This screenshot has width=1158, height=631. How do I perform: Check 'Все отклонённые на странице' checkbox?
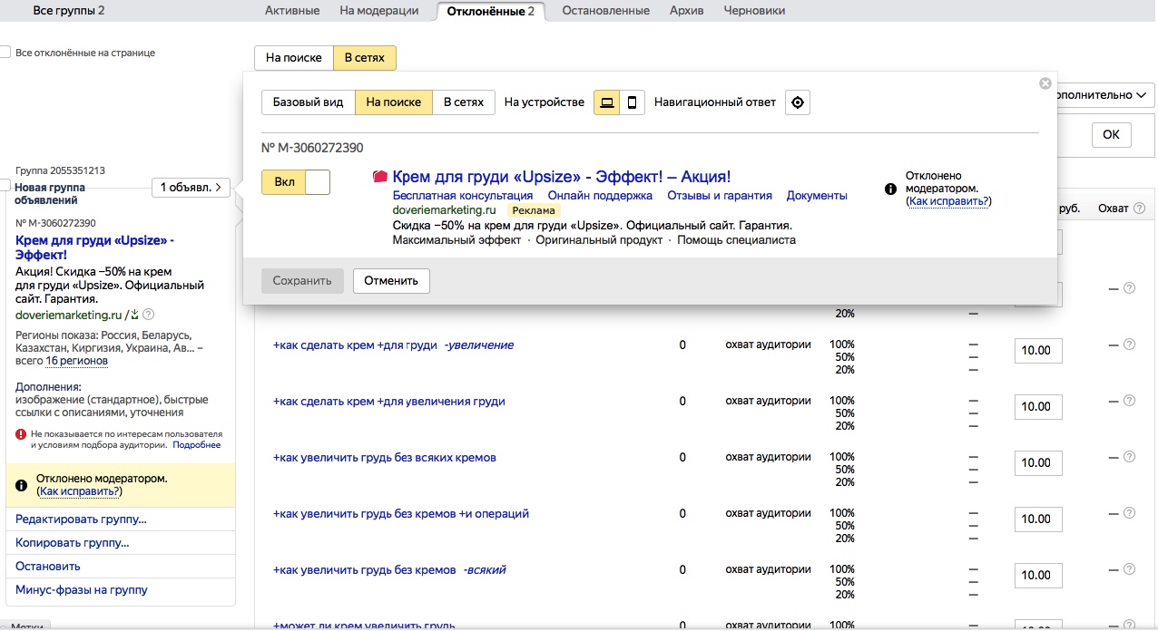[x=5, y=53]
